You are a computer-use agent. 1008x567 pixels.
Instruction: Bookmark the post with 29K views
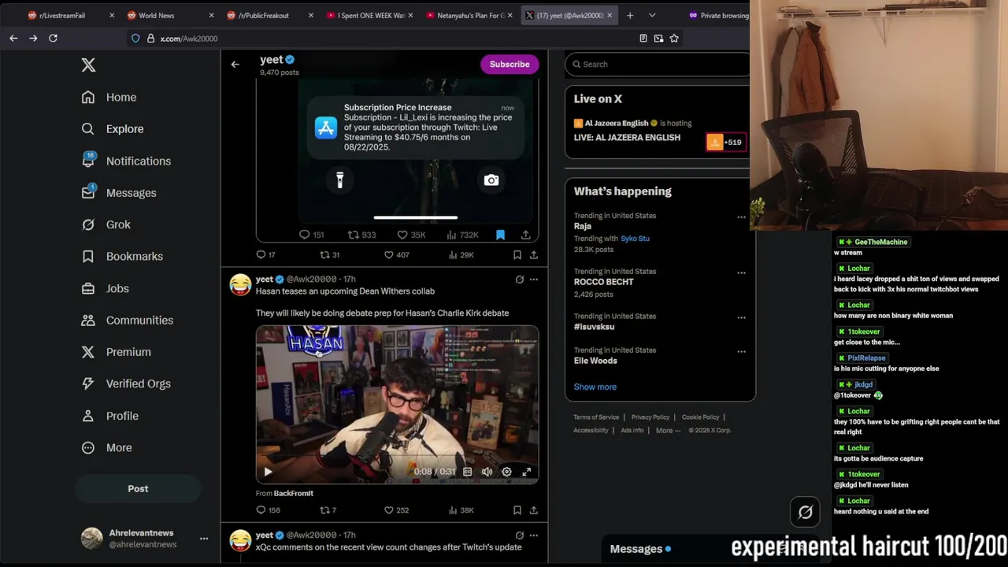517,254
